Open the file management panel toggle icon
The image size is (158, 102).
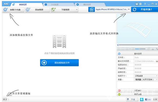tap(5, 99)
